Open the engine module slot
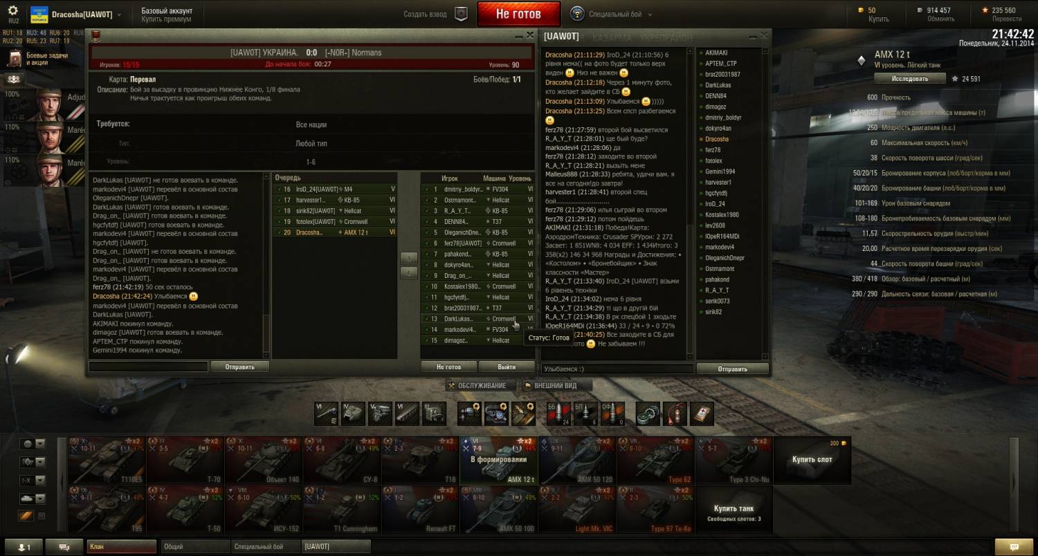The image size is (1038, 556). [x=381, y=414]
